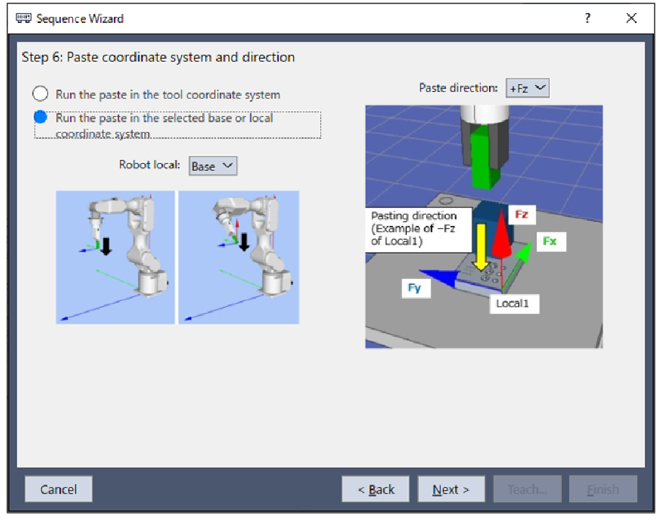This screenshot has width=658, height=522.
Task: Click the Pasting direction example callout
Action: coord(418,229)
